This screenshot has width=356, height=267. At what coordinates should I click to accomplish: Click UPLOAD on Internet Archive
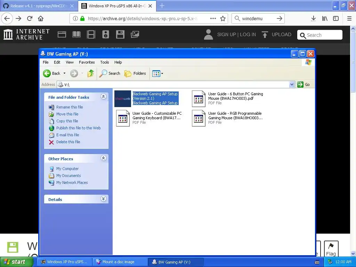pos(276,34)
